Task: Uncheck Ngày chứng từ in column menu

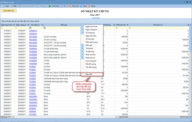Action: click(x=82, y=30)
